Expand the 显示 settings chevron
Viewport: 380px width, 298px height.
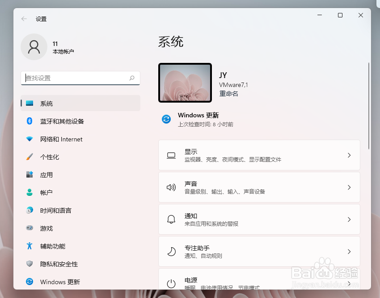[349, 155]
